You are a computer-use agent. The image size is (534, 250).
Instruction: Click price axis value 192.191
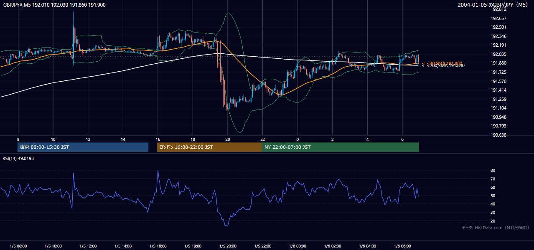click(x=499, y=45)
